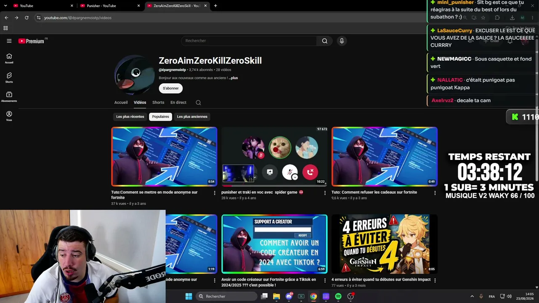Open video title Comment refuser les cadeaux
The height and width of the screenshot is (303, 539).
pos(374,192)
